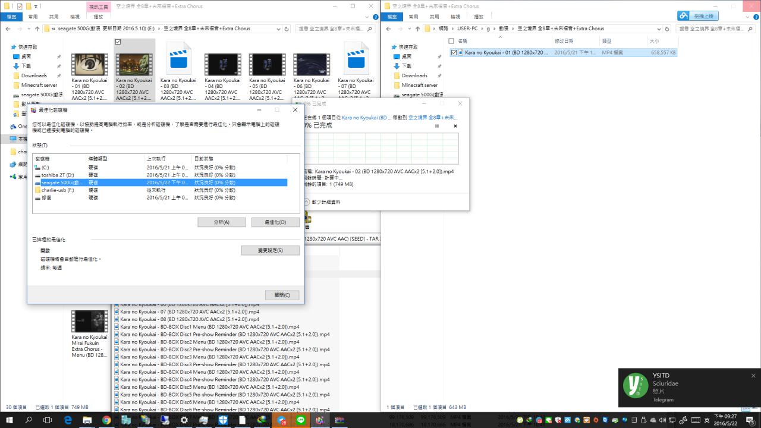Screen dimensions: 761x428
Task: Go up one folder in right window
Action: pyautogui.click(x=417, y=29)
